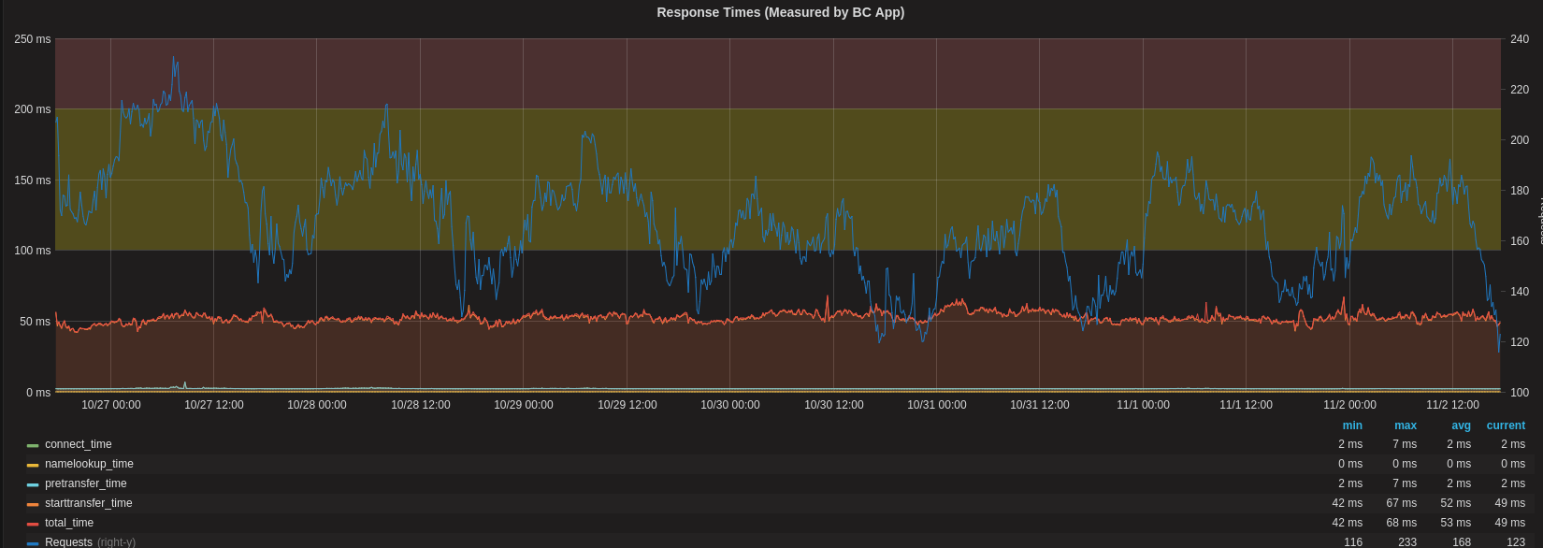Viewport: 1543px width, 548px height.
Task: Click the 11/2 00:00 time axis label
Action: pyautogui.click(x=1349, y=405)
